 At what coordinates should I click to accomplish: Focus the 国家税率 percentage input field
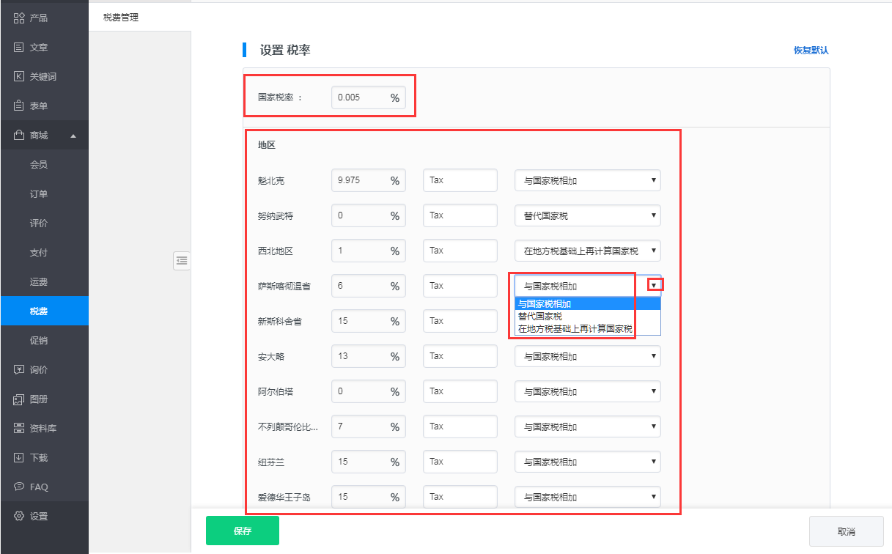coord(359,97)
